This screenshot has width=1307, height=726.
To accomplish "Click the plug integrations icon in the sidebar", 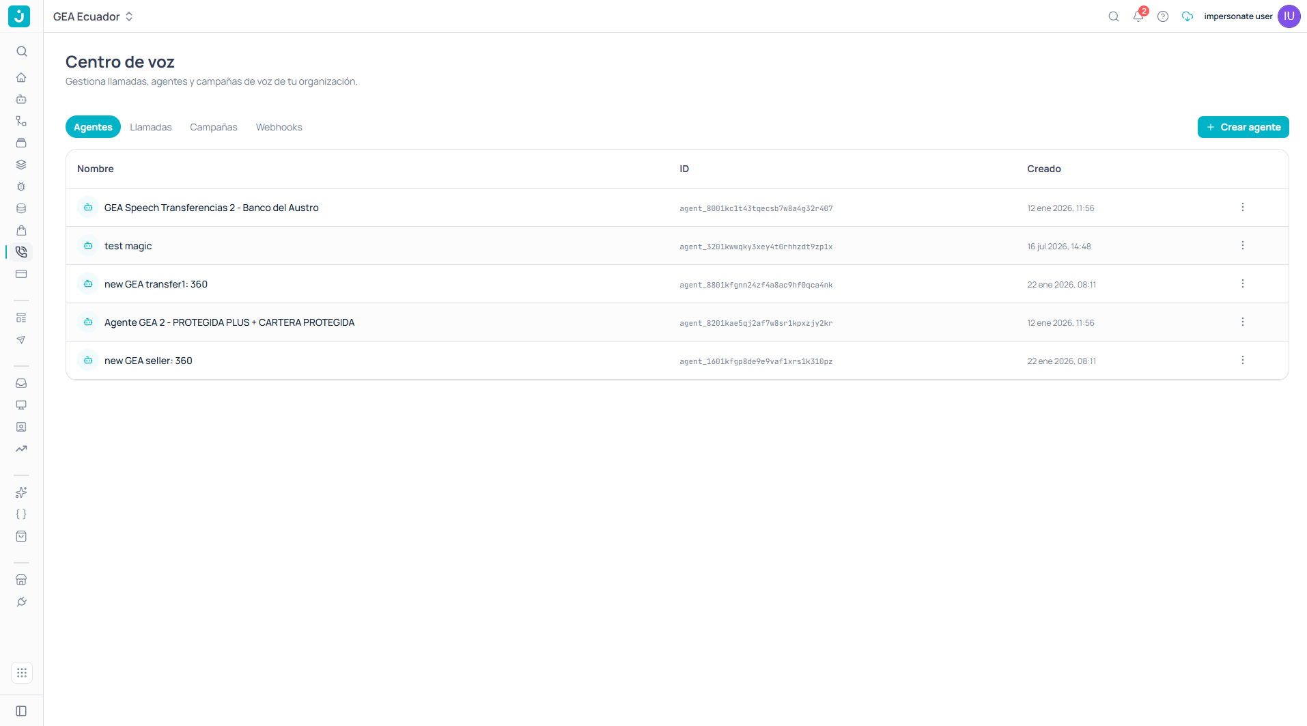I will coord(21,602).
